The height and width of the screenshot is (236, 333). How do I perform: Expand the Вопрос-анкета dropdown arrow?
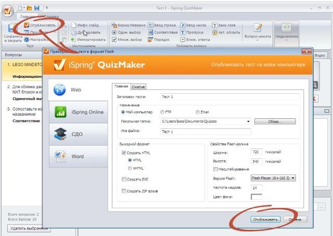(258, 40)
